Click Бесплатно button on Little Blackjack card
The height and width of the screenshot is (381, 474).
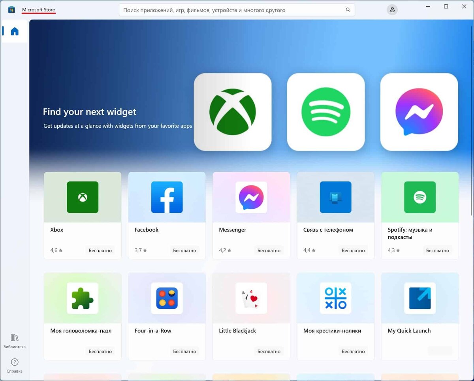(269, 351)
